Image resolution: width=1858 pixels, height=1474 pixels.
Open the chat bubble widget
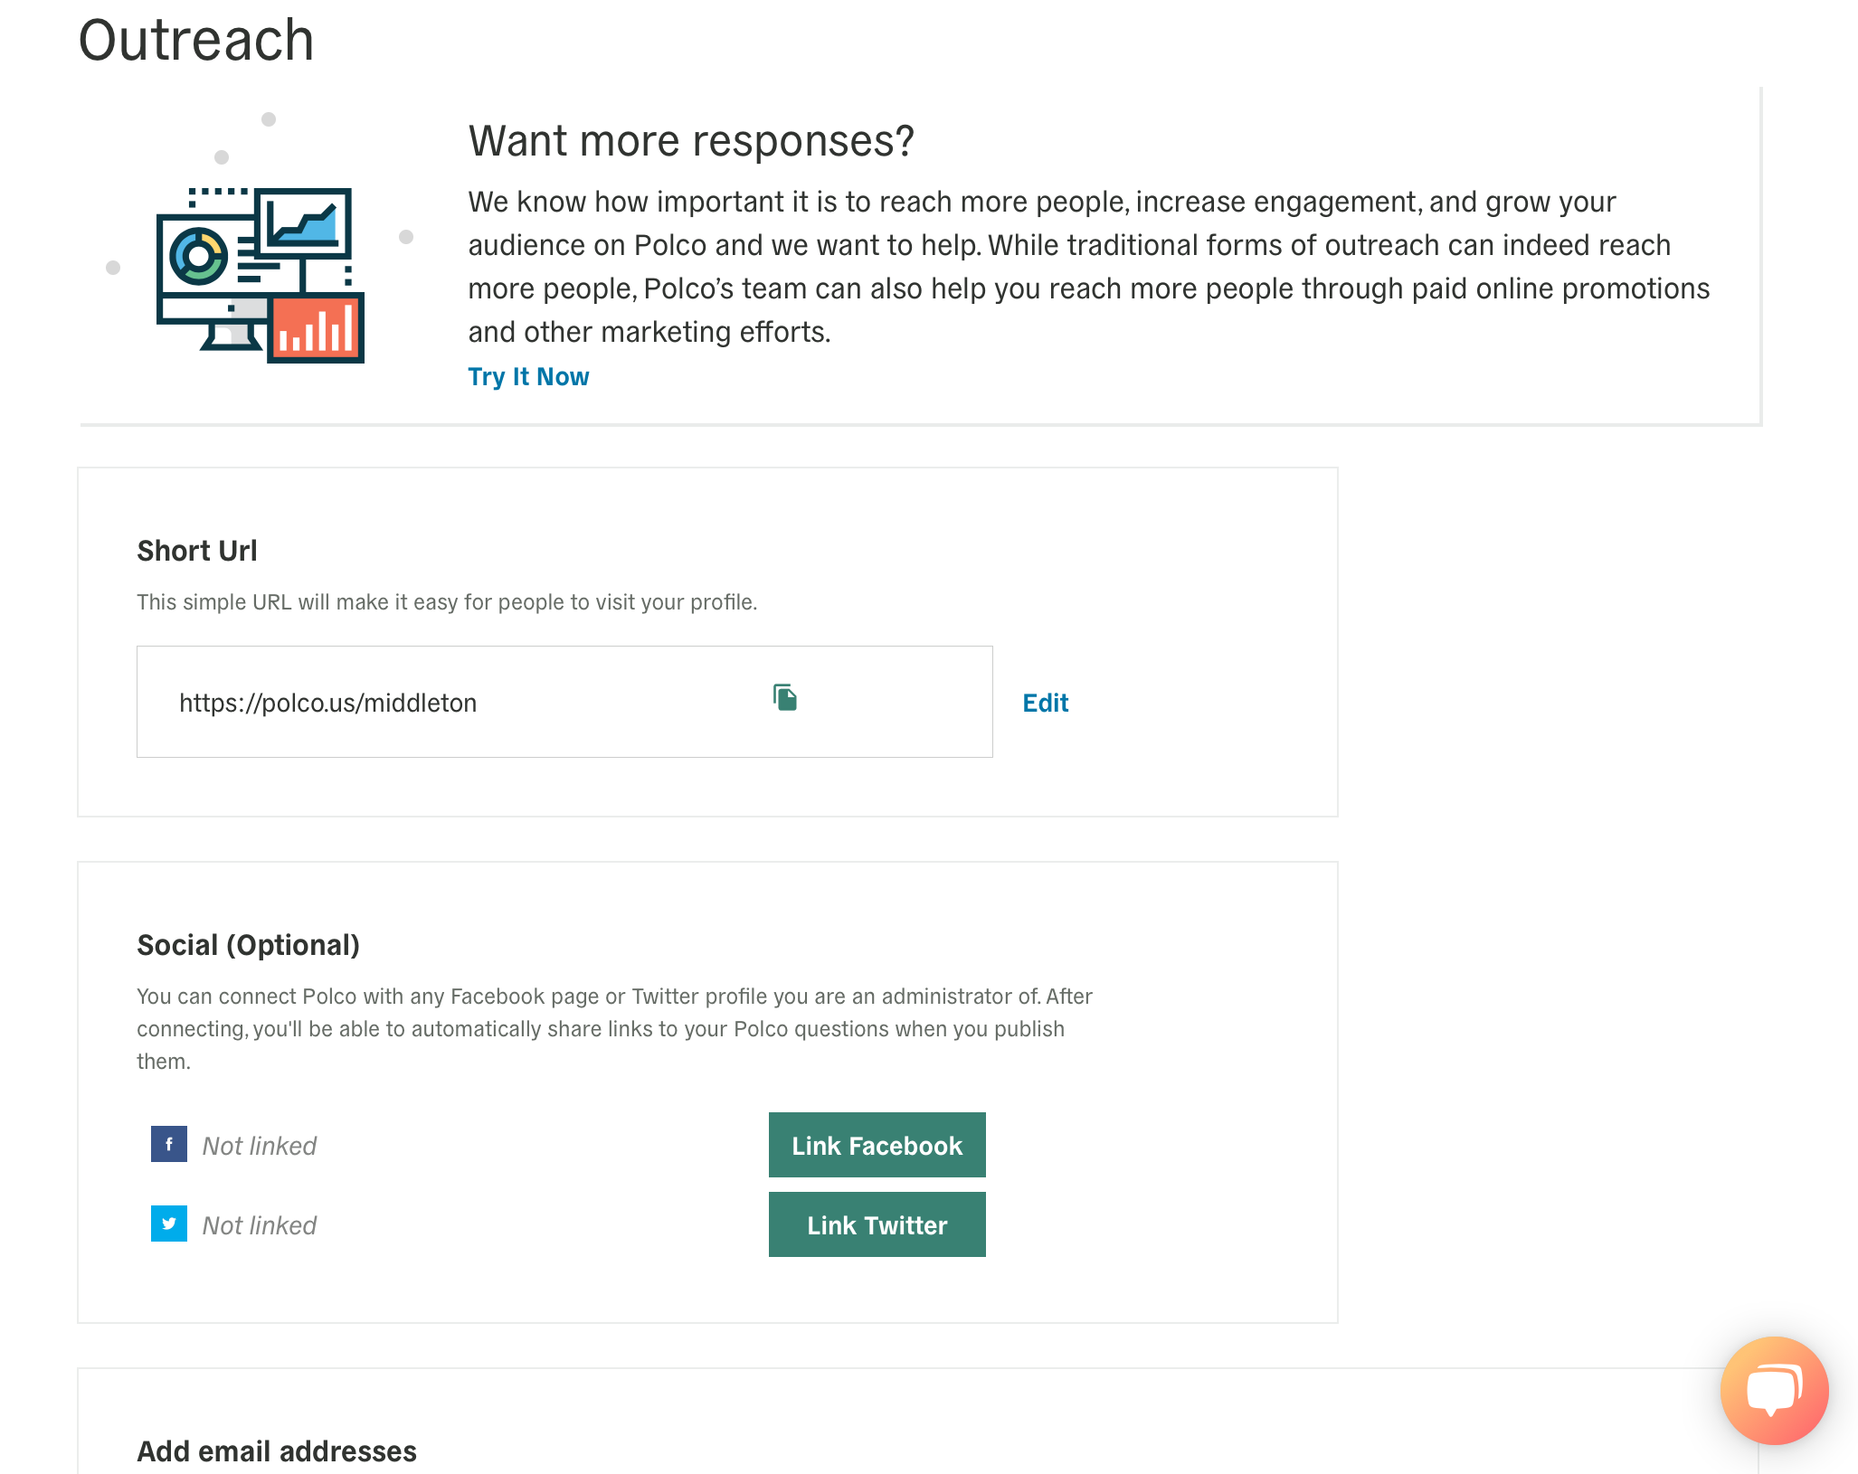coord(1774,1390)
